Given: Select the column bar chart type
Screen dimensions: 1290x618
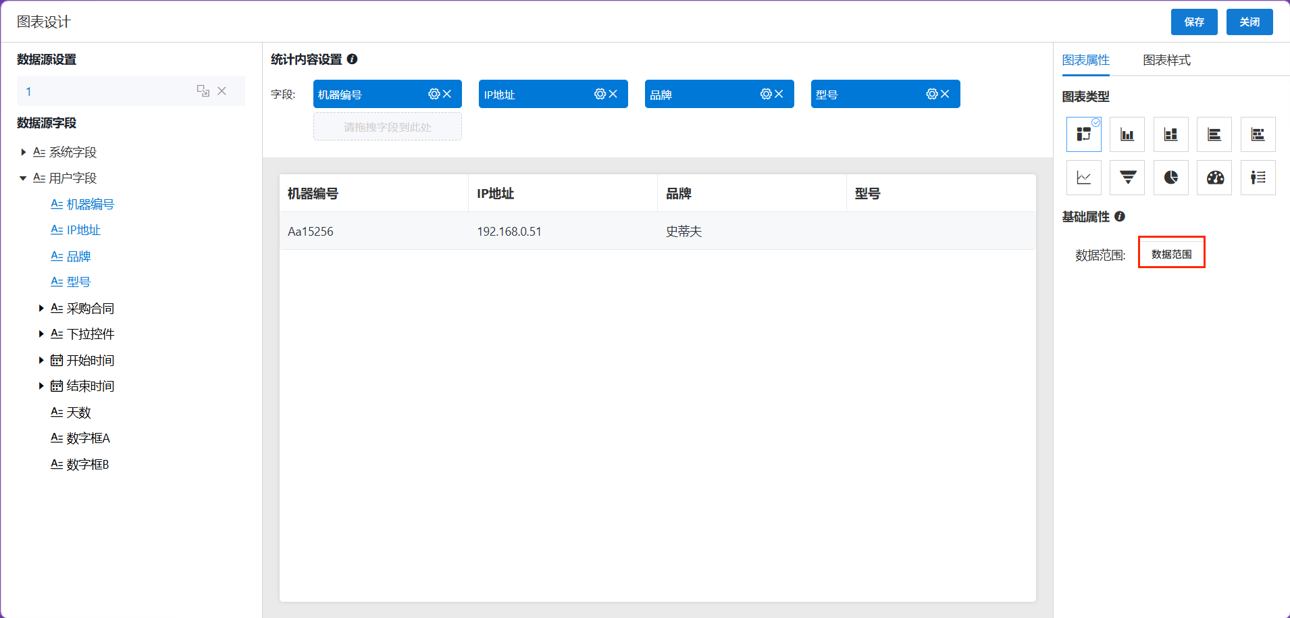Looking at the screenshot, I should coord(1127,134).
